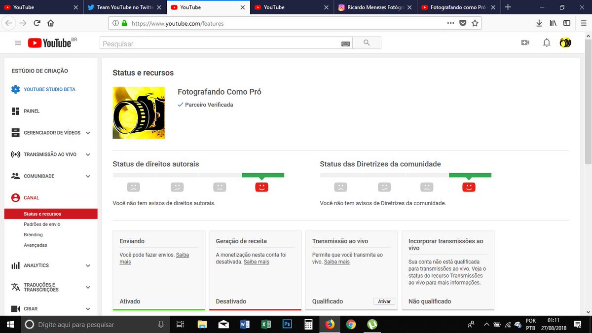Click the channel camera thumbnail image

click(139, 112)
